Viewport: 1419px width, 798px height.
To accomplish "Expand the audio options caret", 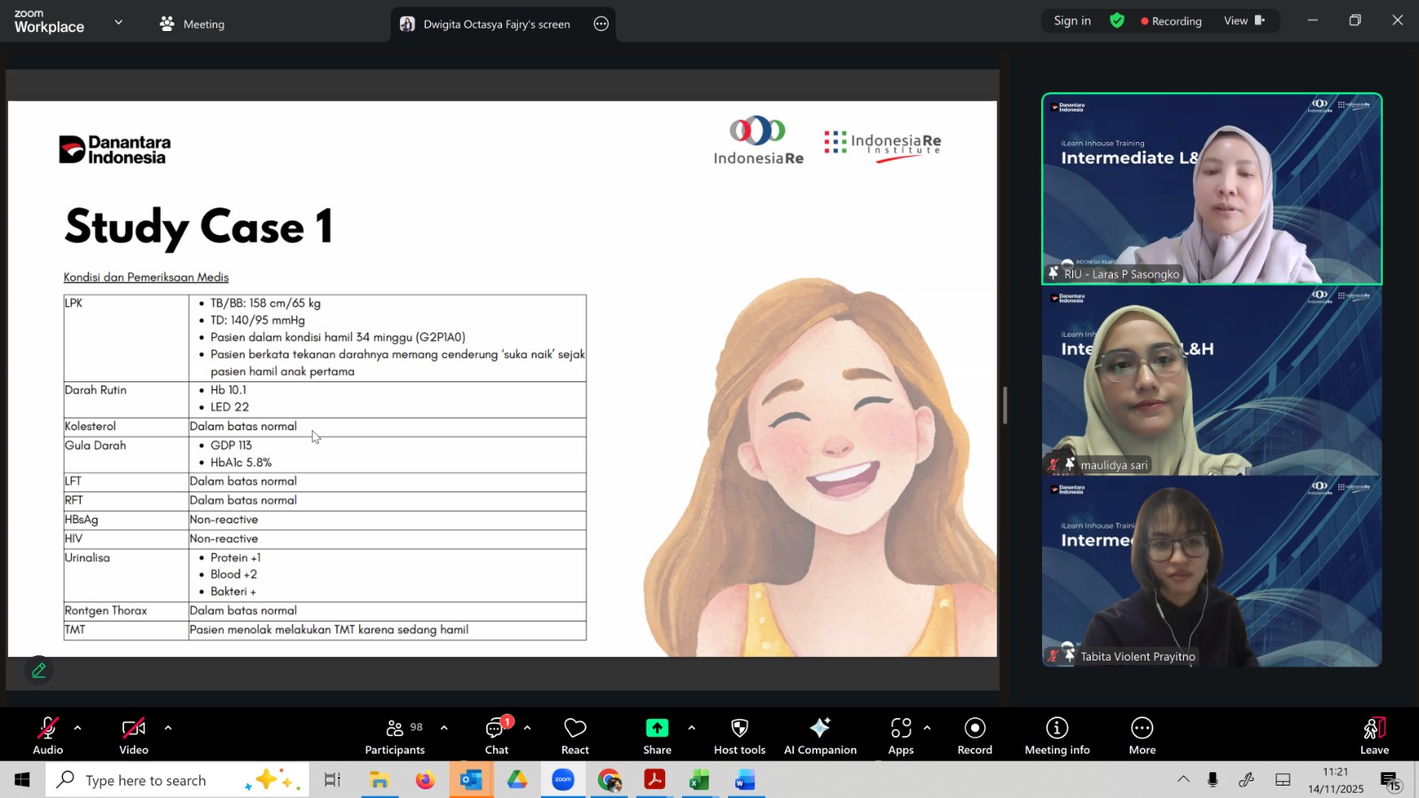I will pyautogui.click(x=78, y=728).
